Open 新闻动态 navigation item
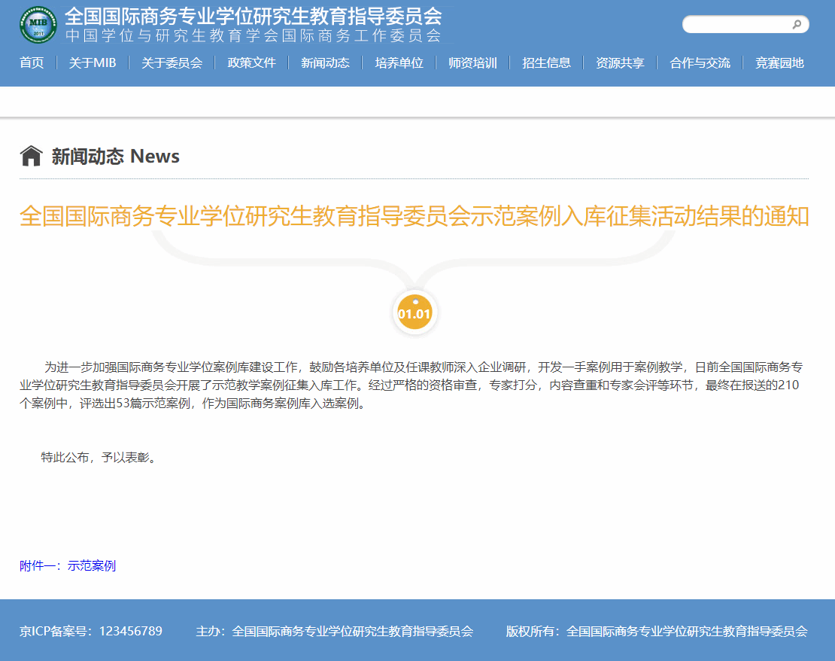835x661 pixels. pyautogui.click(x=325, y=63)
